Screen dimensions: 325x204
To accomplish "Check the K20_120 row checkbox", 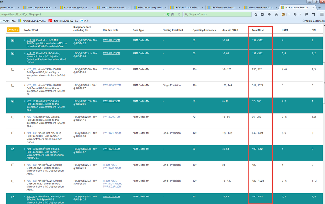I will coord(13,85).
